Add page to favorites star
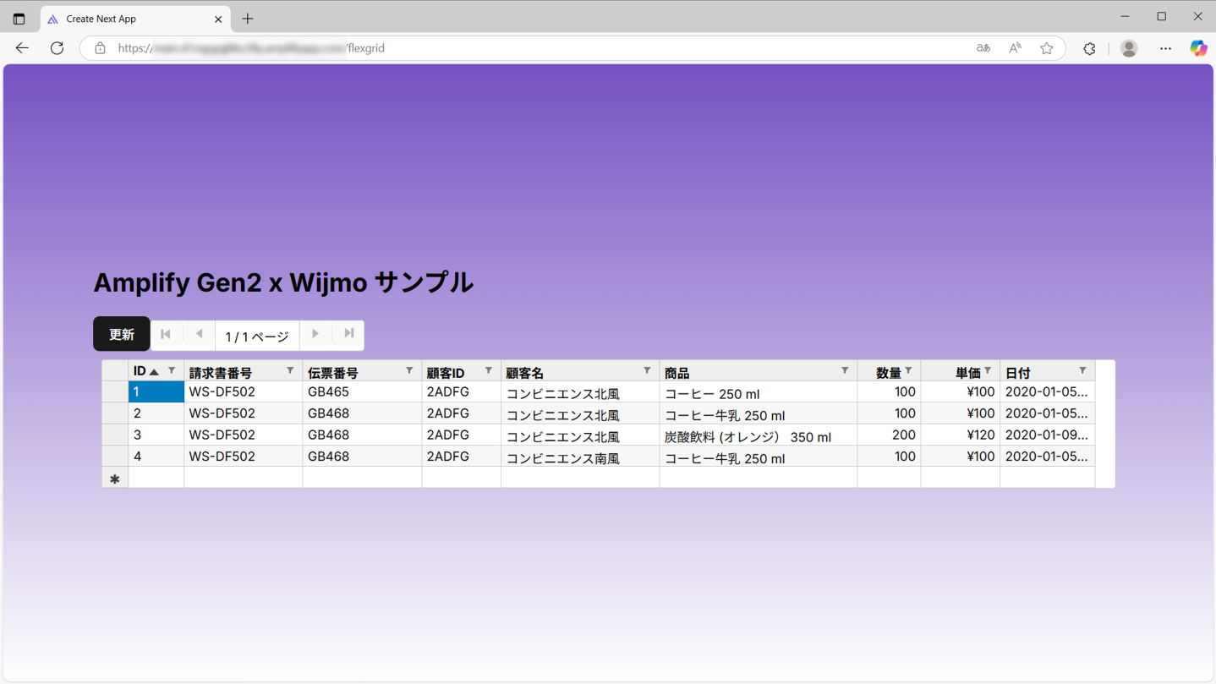The width and height of the screenshot is (1216, 684). click(x=1047, y=48)
